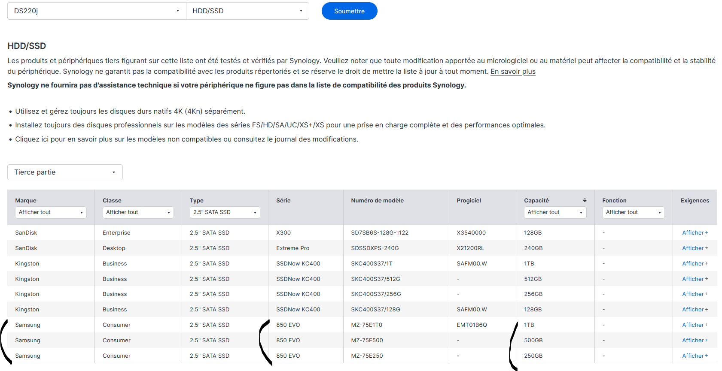Expand Afficher for Kingston SKC400S37/128G row
The height and width of the screenshot is (371, 722).
point(695,310)
